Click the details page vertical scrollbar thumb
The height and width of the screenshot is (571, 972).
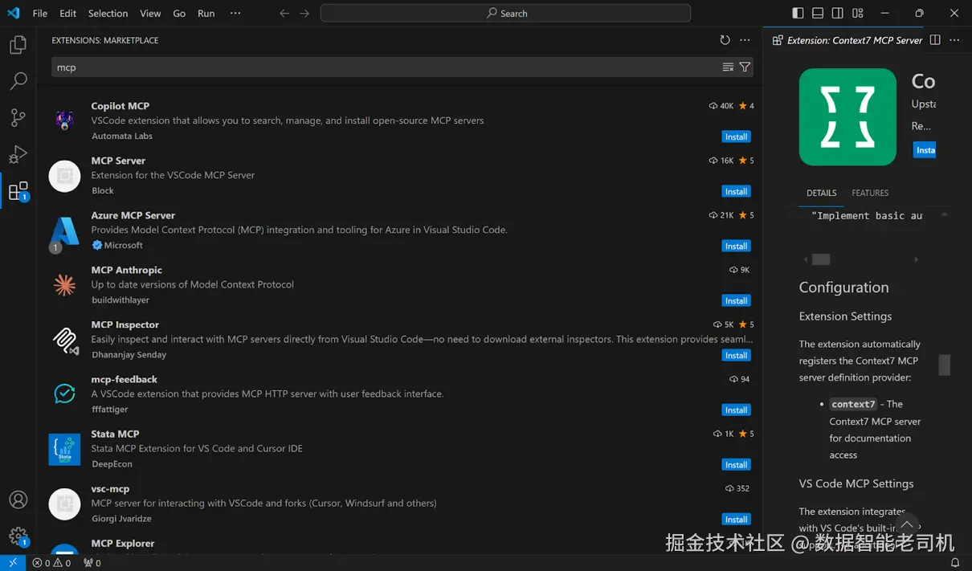point(945,365)
